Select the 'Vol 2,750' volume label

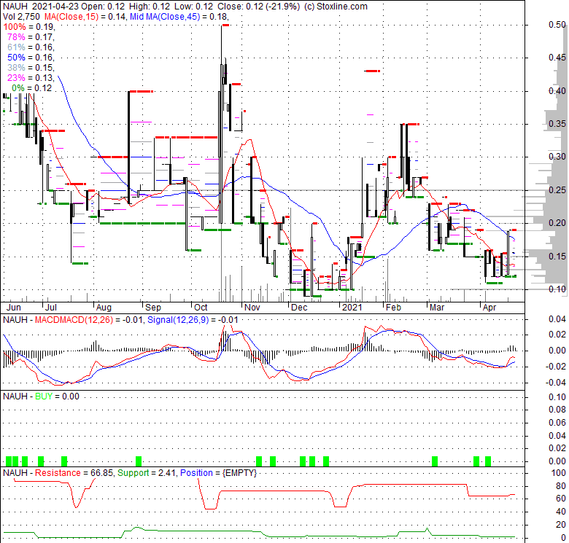[22, 17]
